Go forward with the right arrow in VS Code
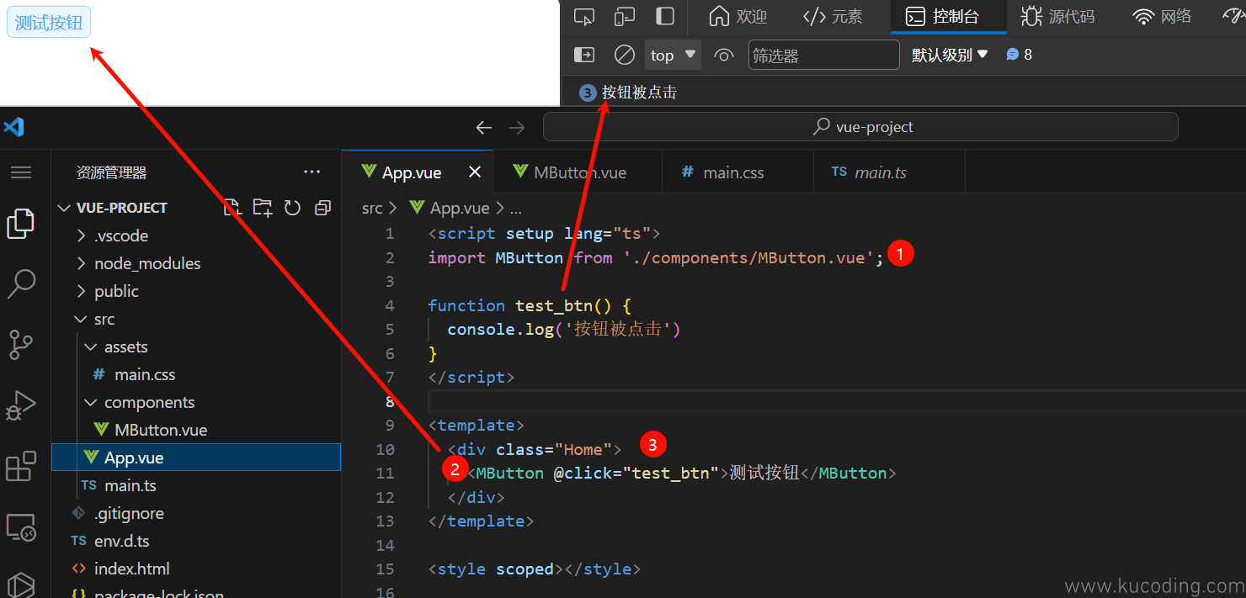 click(517, 127)
